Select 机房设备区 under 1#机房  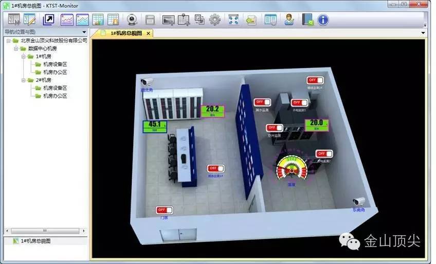coord(55,64)
